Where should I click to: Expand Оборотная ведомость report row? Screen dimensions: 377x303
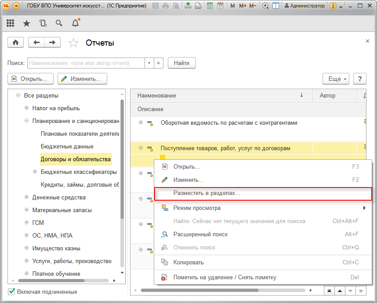click(x=141, y=123)
